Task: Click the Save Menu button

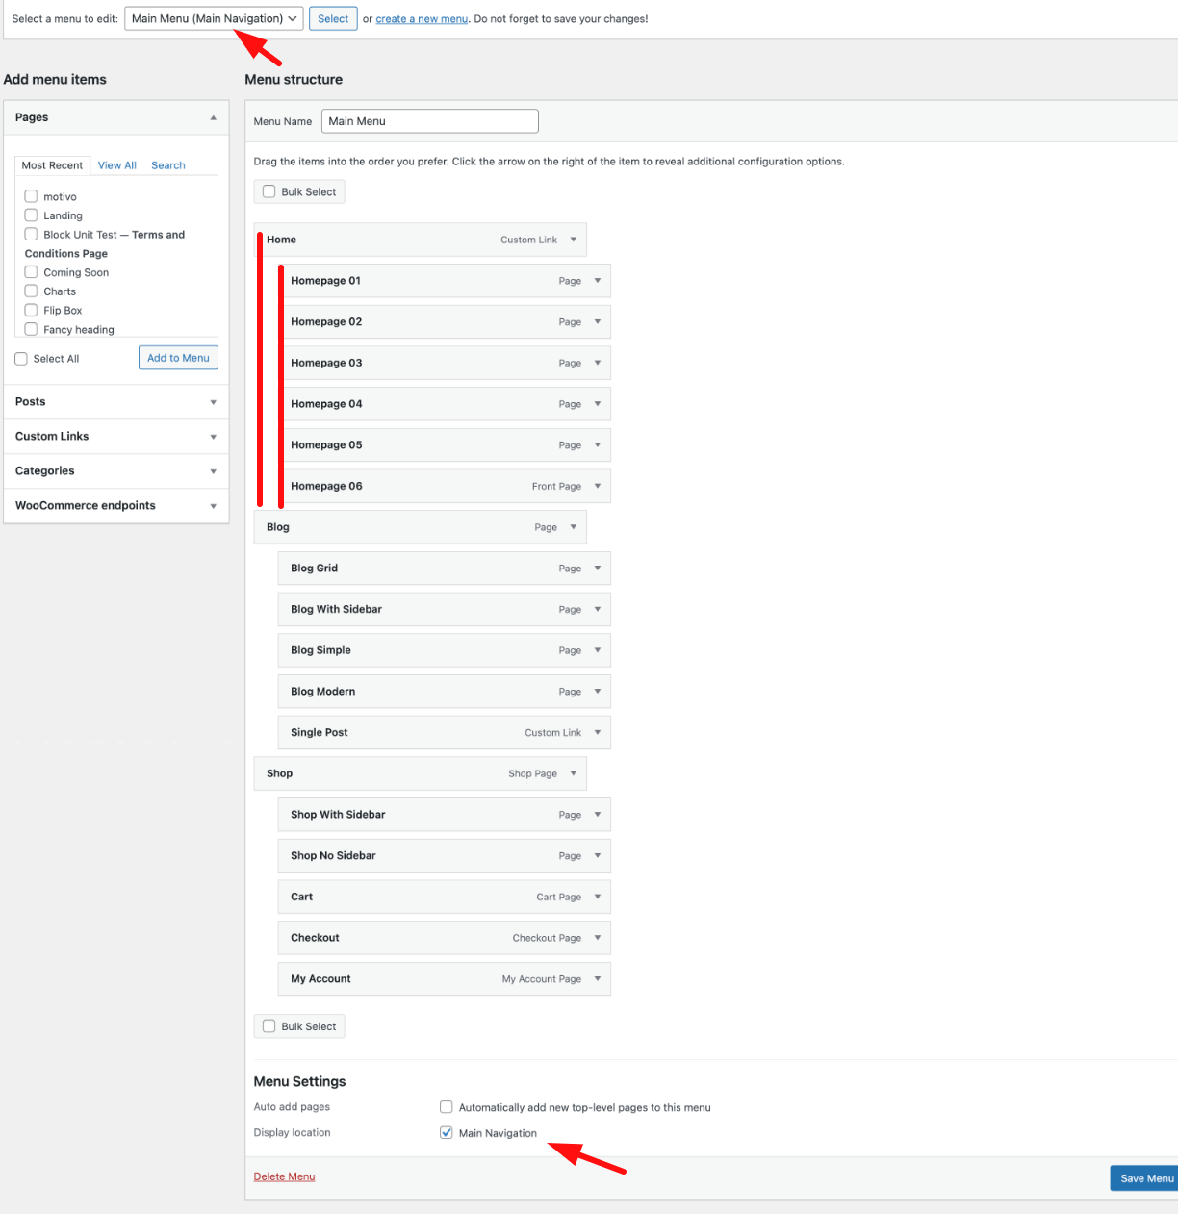Action: (1146, 1178)
